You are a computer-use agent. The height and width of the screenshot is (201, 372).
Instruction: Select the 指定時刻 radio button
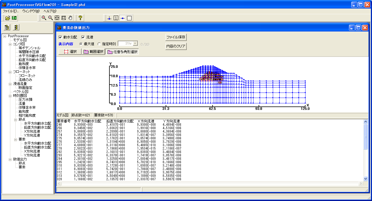[99, 44]
